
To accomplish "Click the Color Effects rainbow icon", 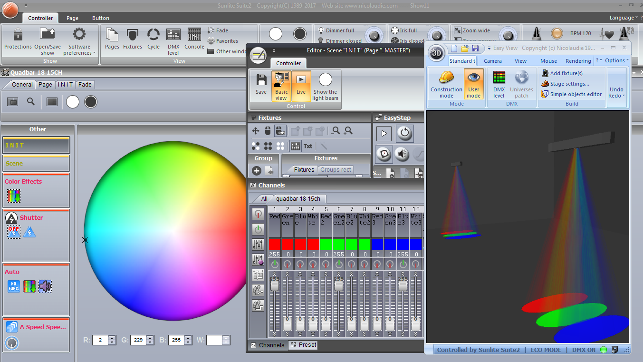I will pyautogui.click(x=14, y=196).
